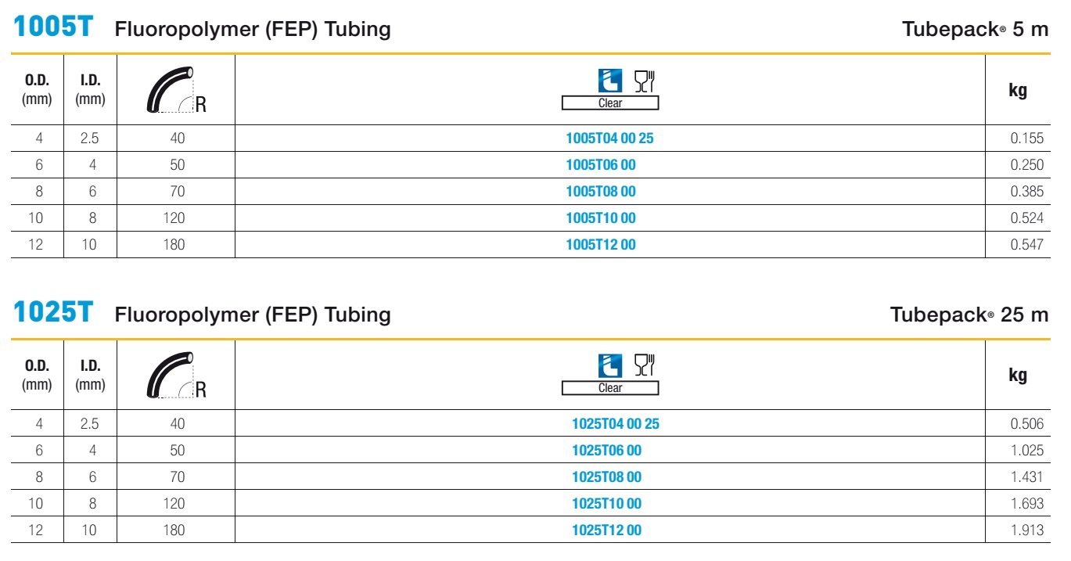
Task: Click the Tubepack 25 m label
Action: point(969,315)
